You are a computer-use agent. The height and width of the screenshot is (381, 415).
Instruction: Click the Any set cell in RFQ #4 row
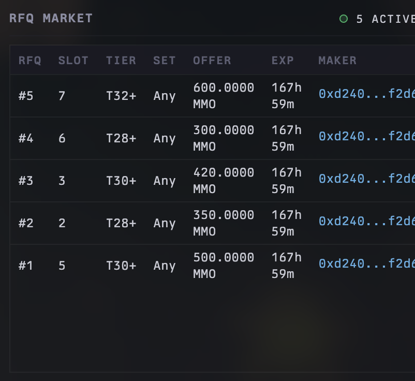165,139
